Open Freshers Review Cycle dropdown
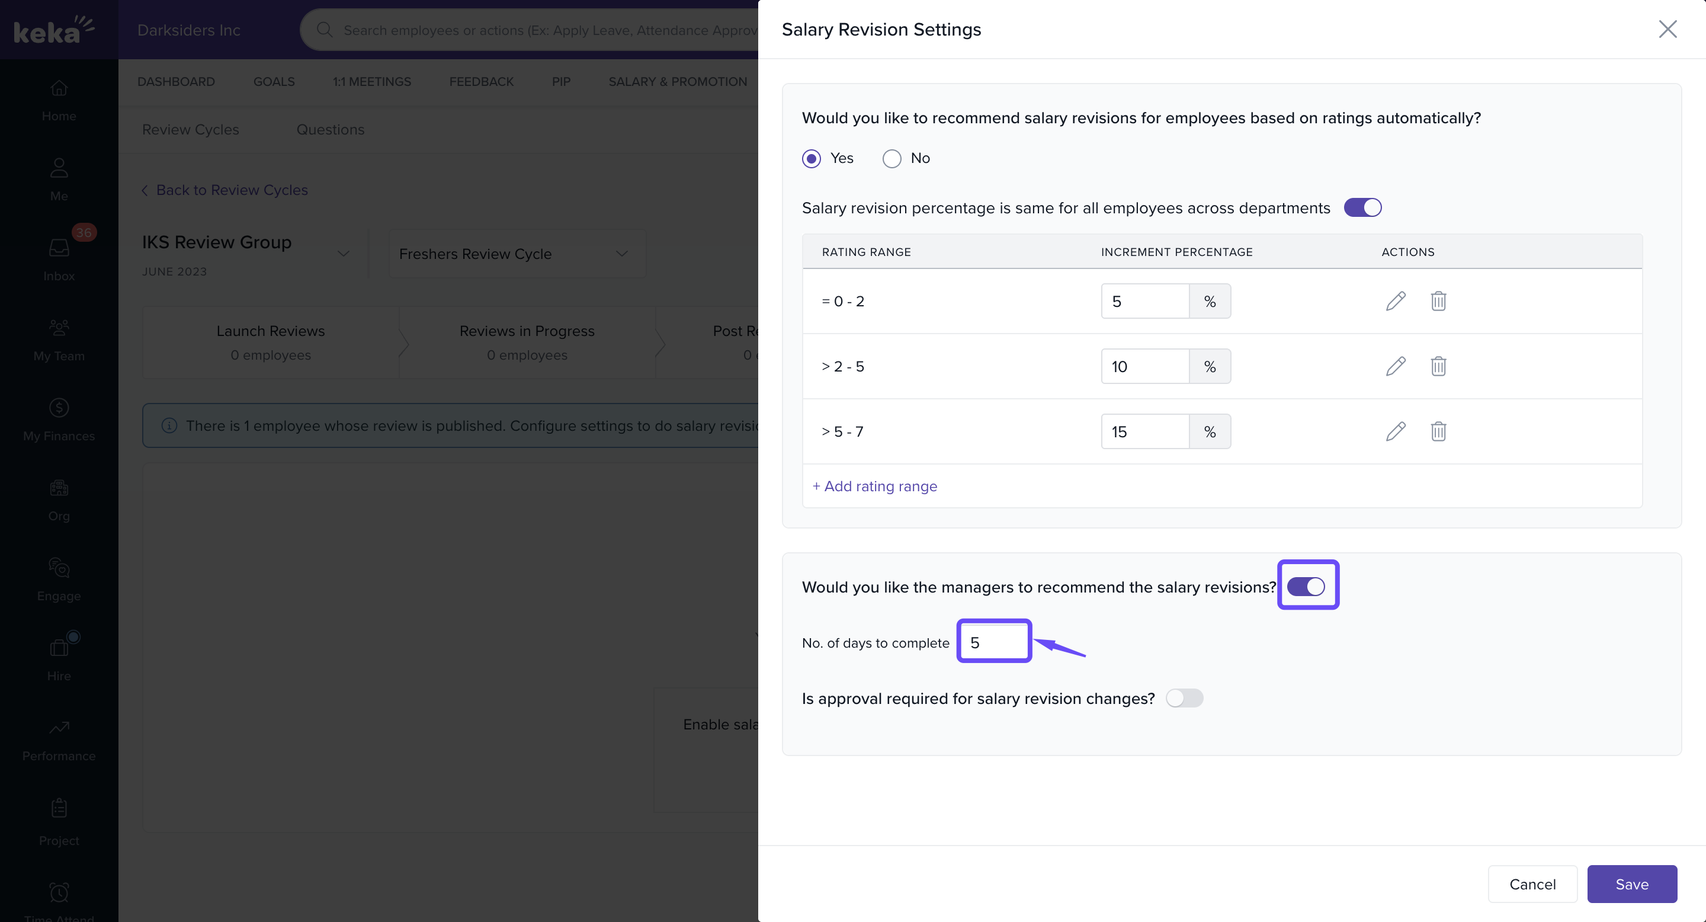Screen dimensions: 1706x922 (517, 254)
